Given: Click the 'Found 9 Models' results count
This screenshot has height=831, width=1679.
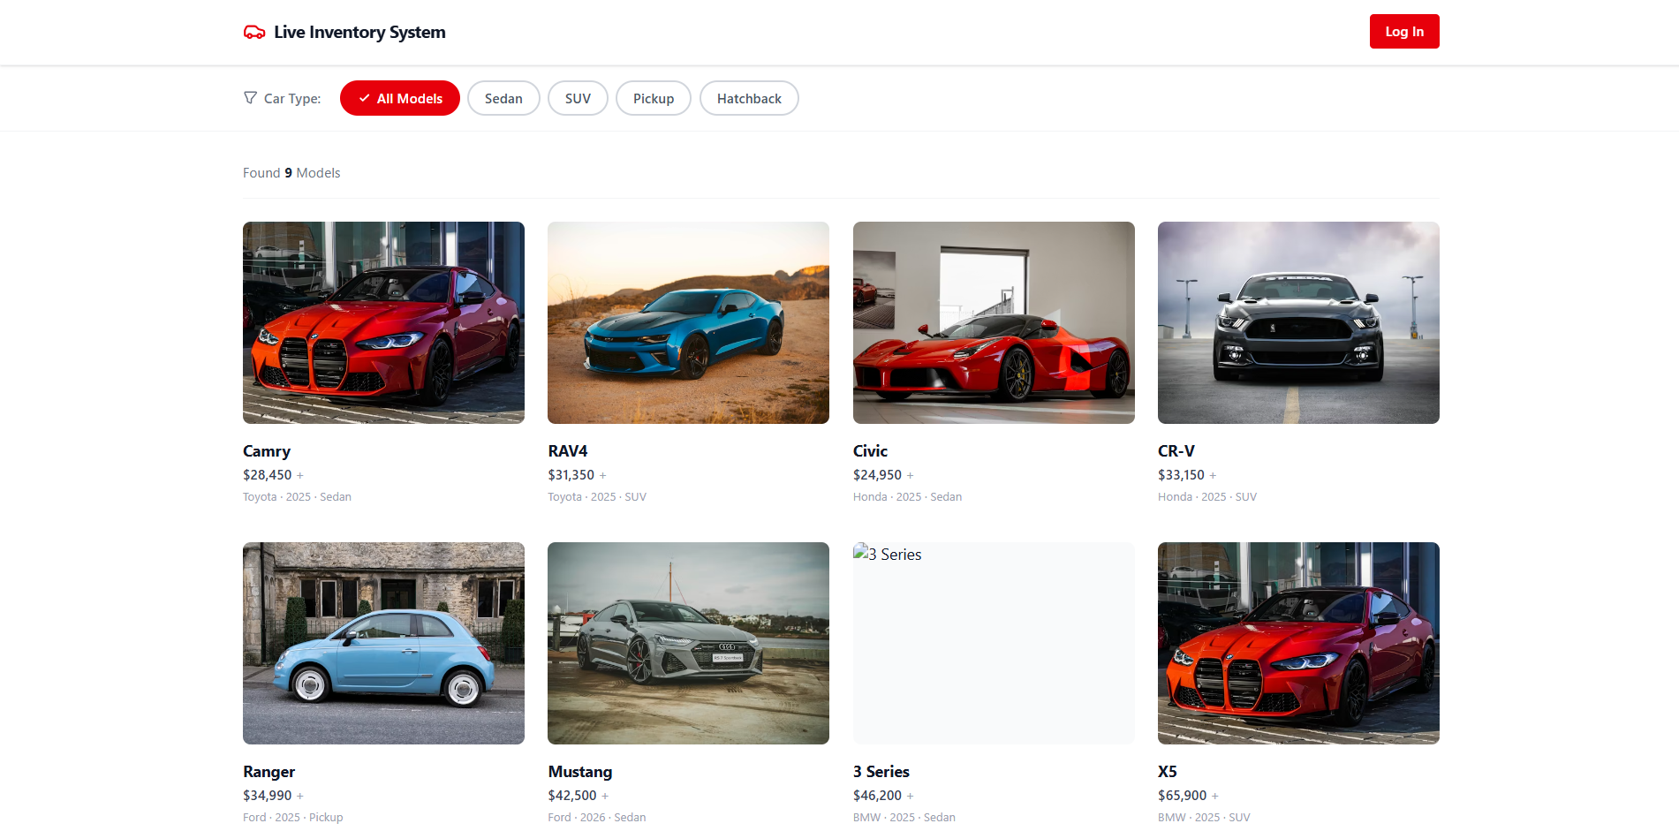Looking at the screenshot, I should pyautogui.click(x=291, y=173).
